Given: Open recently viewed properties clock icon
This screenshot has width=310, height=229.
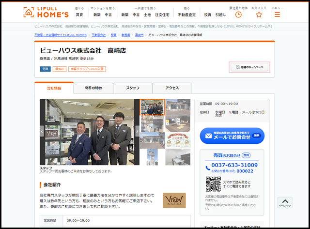Looking at the screenshot, I should [238, 15].
